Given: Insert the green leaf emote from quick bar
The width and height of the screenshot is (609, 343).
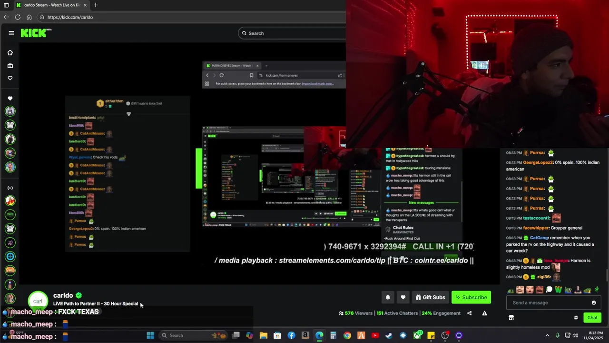Looking at the screenshot, I should pos(597,290).
